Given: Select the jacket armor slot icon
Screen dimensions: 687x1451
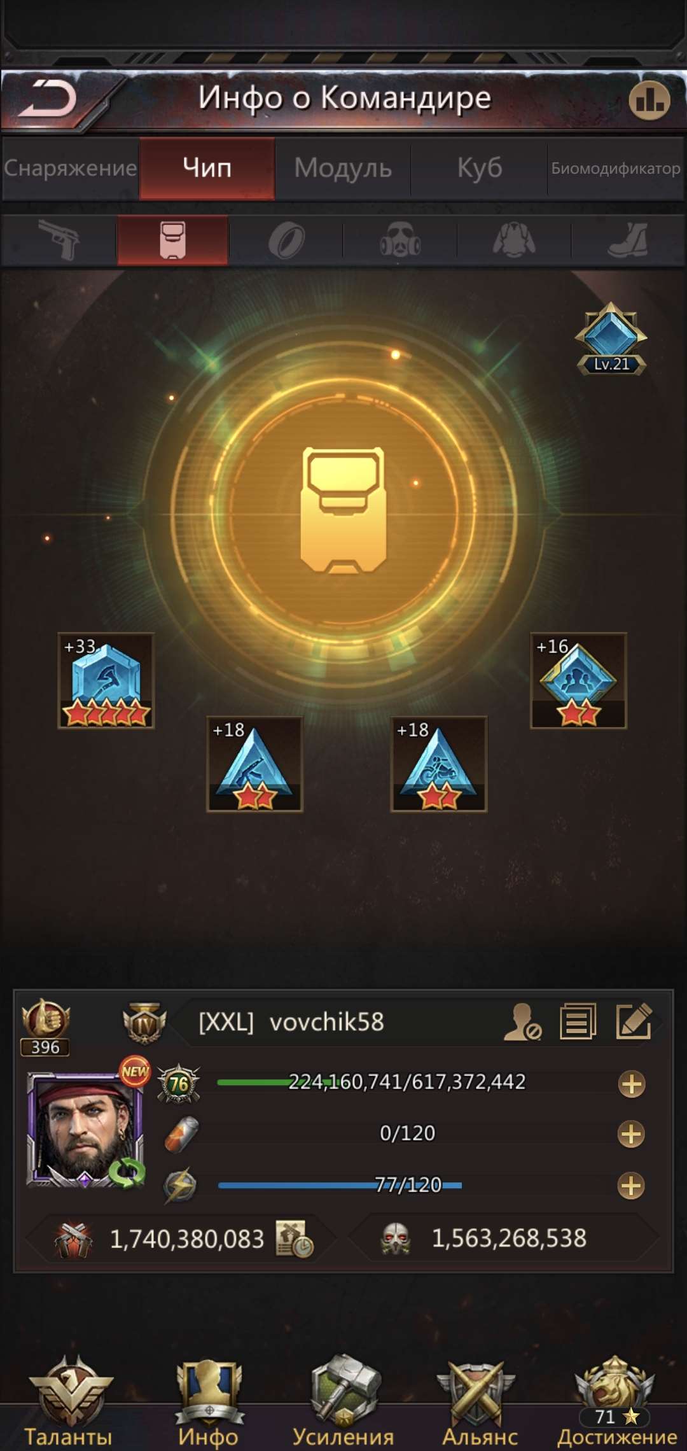Looking at the screenshot, I should pyautogui.click(x=514, y=240).
